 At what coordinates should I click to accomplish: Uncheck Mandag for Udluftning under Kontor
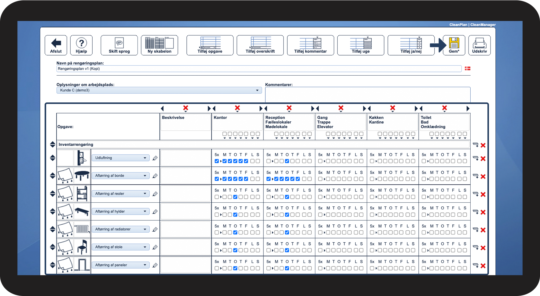pyautogui.click(x=224, y=161)
